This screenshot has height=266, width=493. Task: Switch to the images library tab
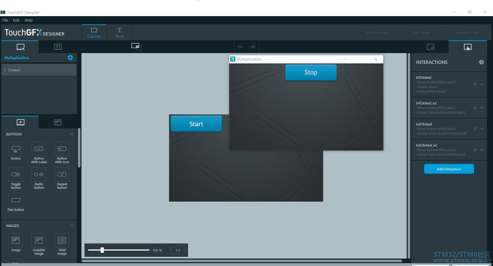[58, 122]
